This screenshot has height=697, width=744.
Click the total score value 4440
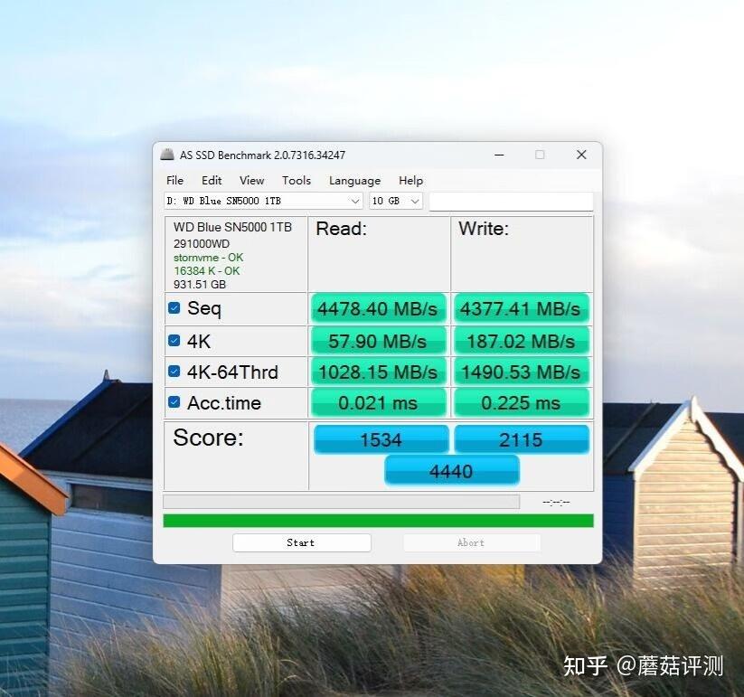click(x=451, y=470)
